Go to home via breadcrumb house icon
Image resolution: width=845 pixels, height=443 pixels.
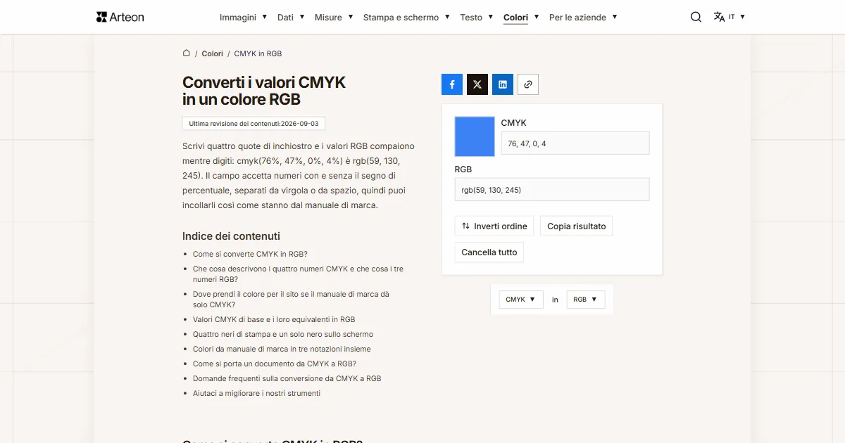click(187, 53)
